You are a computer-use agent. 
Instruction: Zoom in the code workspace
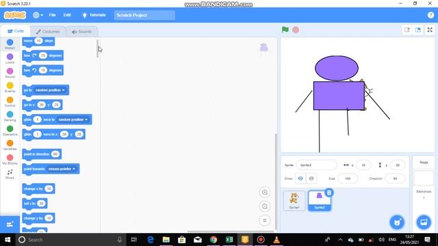[x=265, y=192]
